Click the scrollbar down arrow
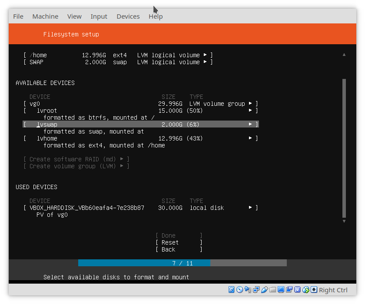The width and height of the screenshot is (365, 304). point(344,221)
